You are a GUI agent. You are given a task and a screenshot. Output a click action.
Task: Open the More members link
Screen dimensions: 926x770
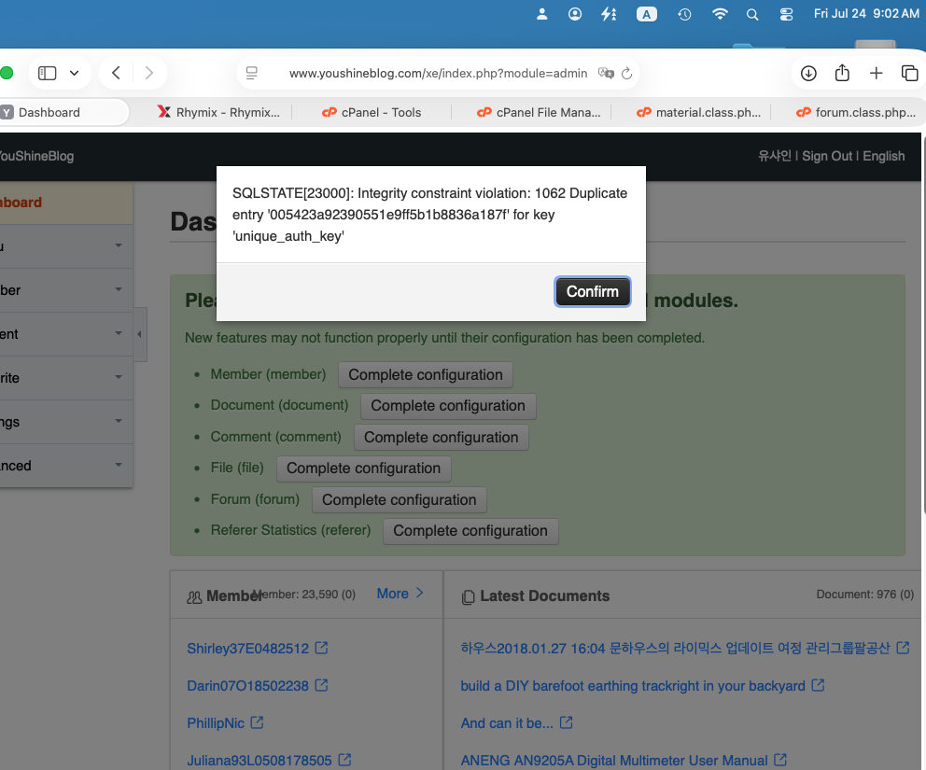pyautogui.click(x=400, y=594)
